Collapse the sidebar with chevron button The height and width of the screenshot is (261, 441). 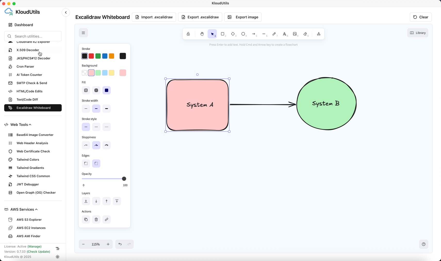66,12
